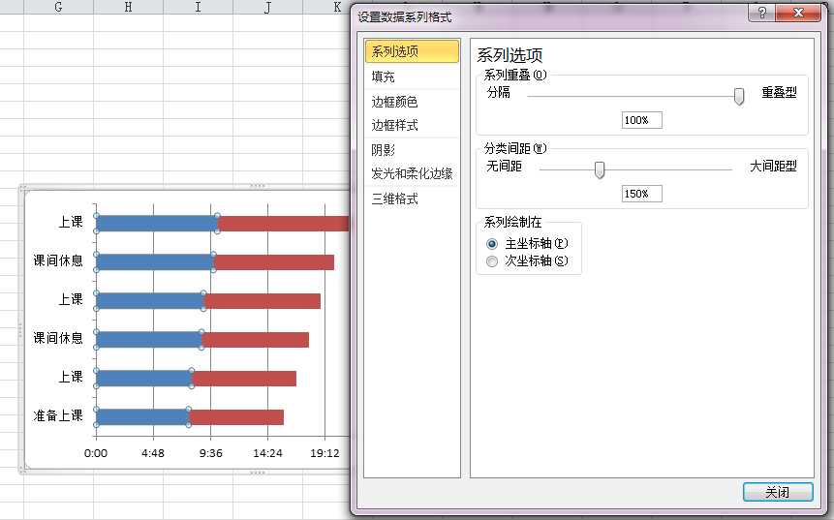The image size is (834, 520).
Task: Click the 0:00 axis tick label
Action: tap(96, 453)
